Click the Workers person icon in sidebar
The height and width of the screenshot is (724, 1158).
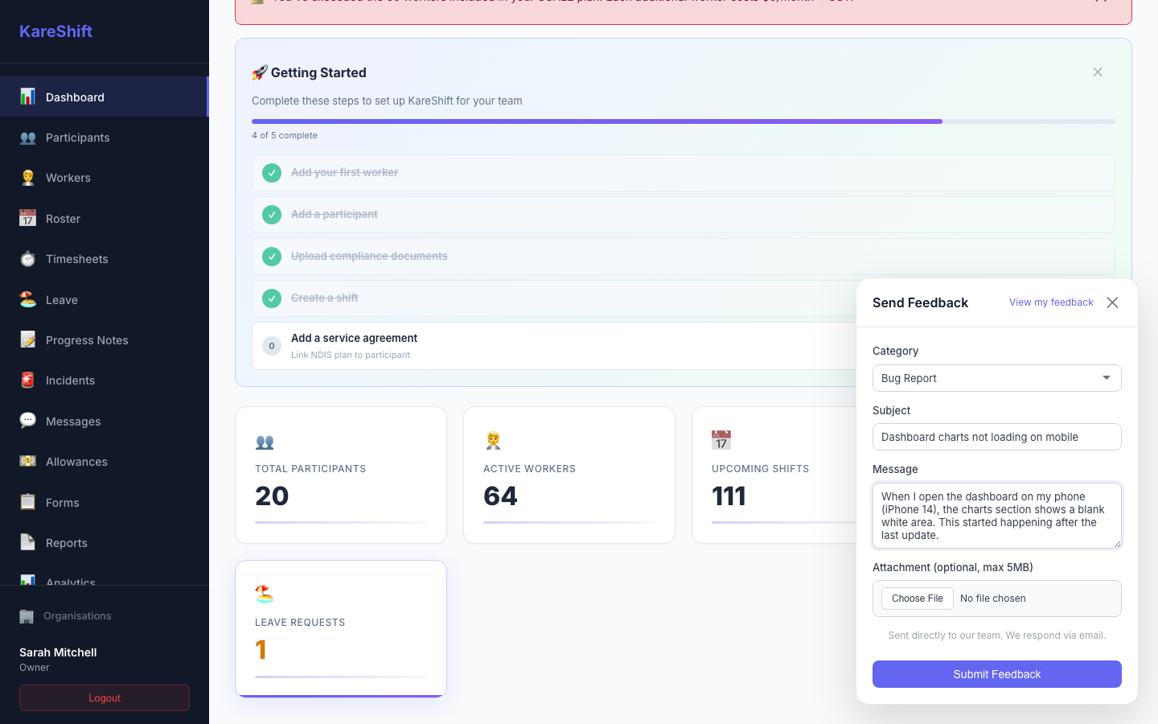[27, 178]
